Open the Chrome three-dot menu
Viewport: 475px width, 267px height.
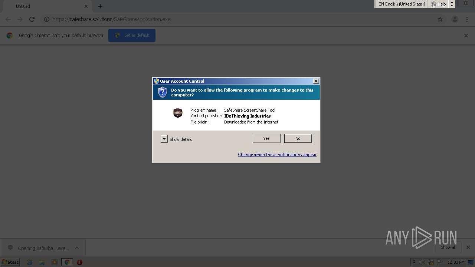[467, 19]
